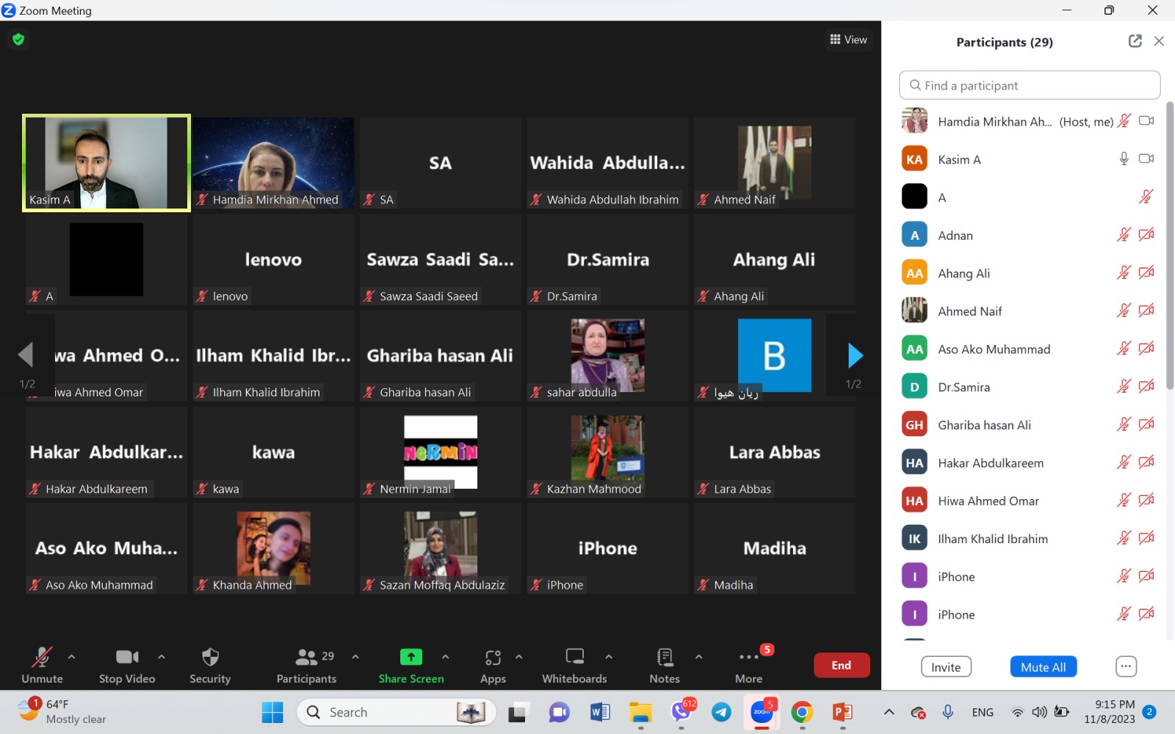Viewport: 1175px width, 734px height.
Task: Open Notes
Action: click(665, 664)
